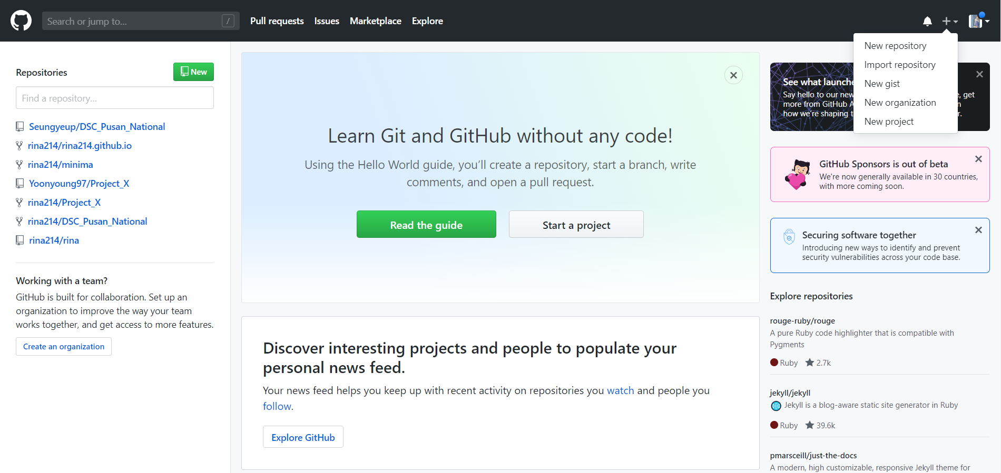Click the GitHub Octocat logo
1001x473 pixels.
(x=21, y=21)
